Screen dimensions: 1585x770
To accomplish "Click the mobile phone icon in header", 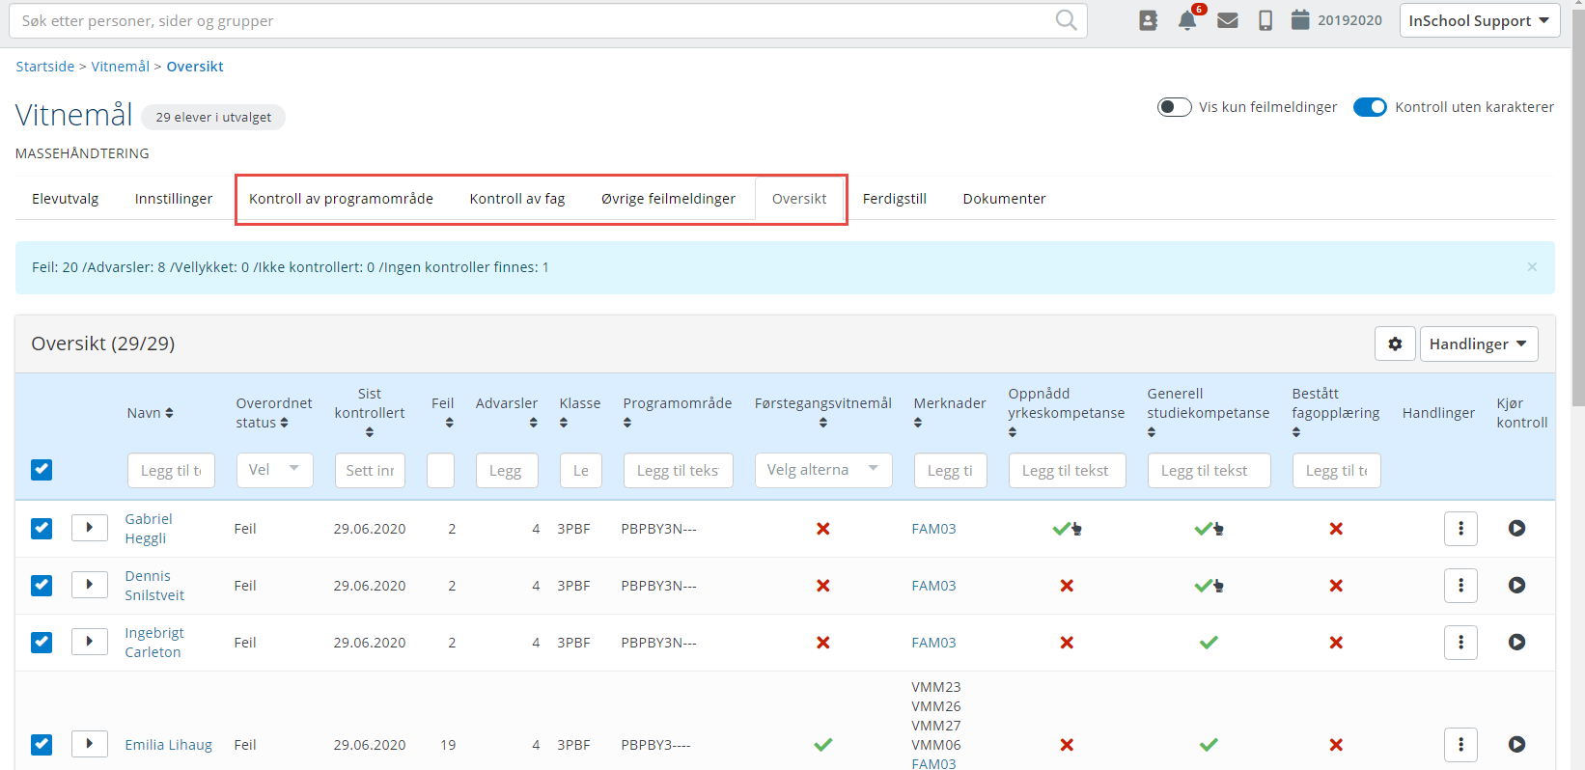I will point(1265,20).
